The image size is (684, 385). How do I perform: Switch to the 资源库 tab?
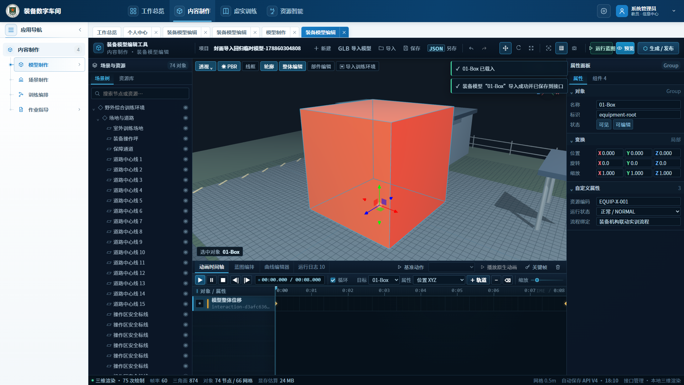pyautogui.click(x=126, y=78)
